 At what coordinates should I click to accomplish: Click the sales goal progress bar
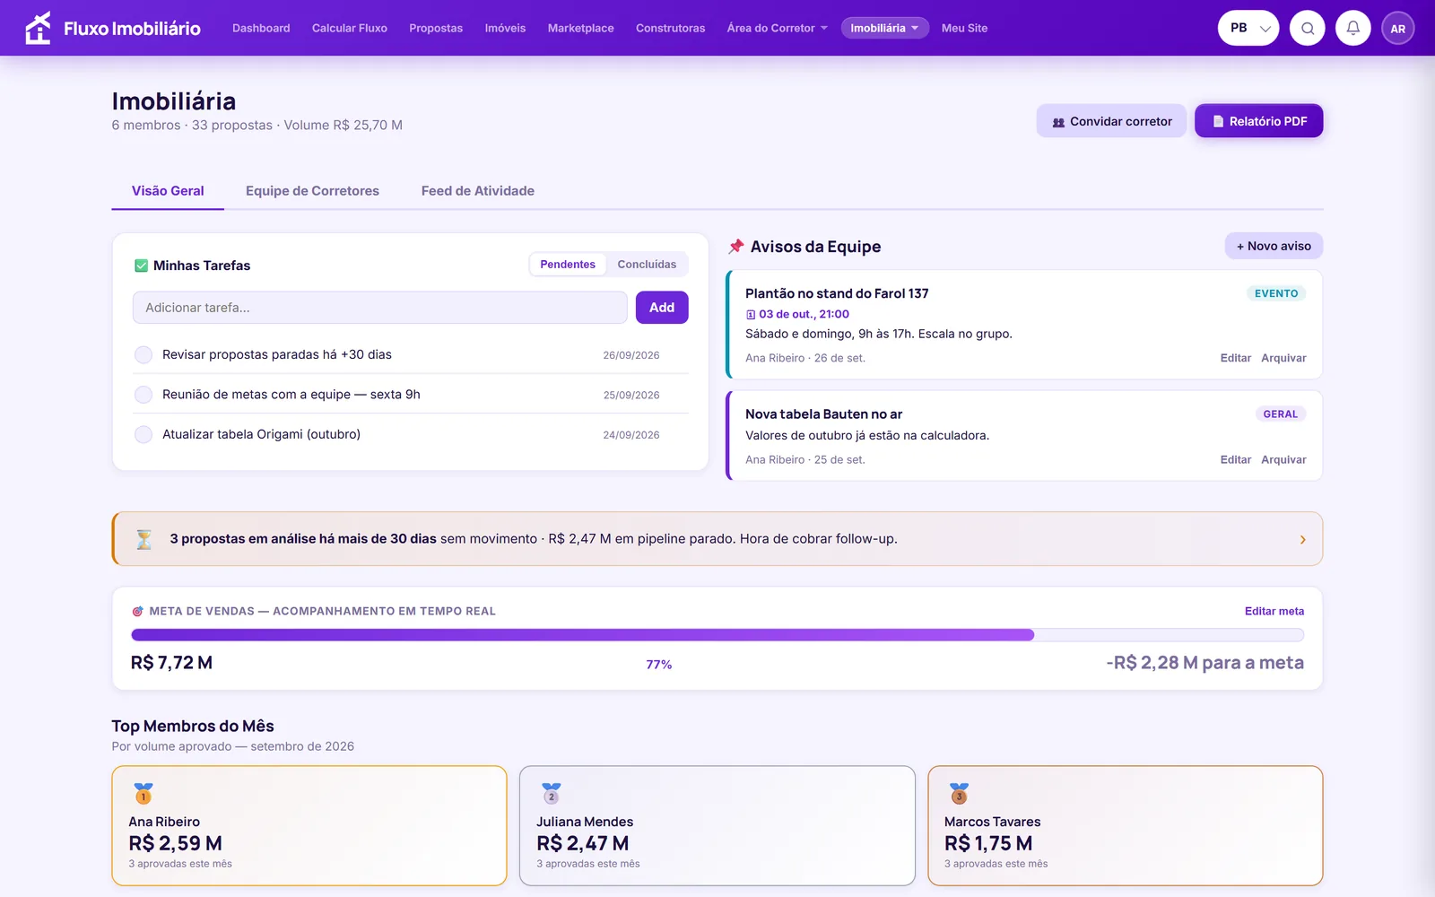pos(717,635)
